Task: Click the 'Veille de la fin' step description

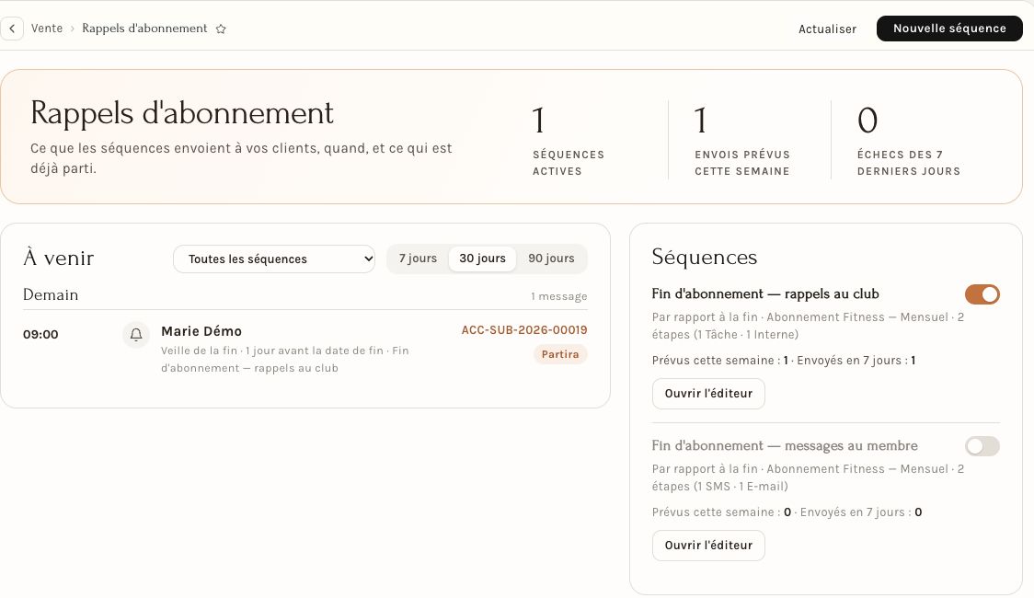Action: coord(285,360)
